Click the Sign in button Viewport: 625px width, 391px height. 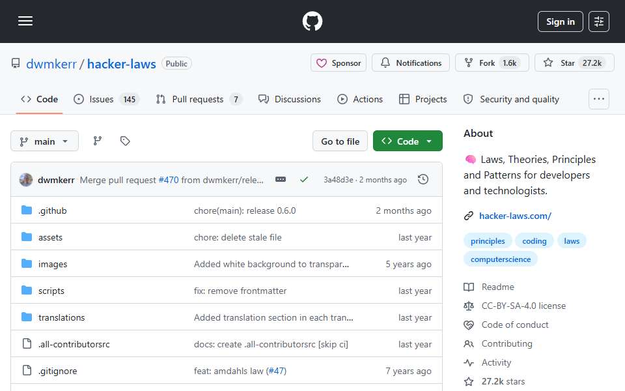[x=560, y=22]
